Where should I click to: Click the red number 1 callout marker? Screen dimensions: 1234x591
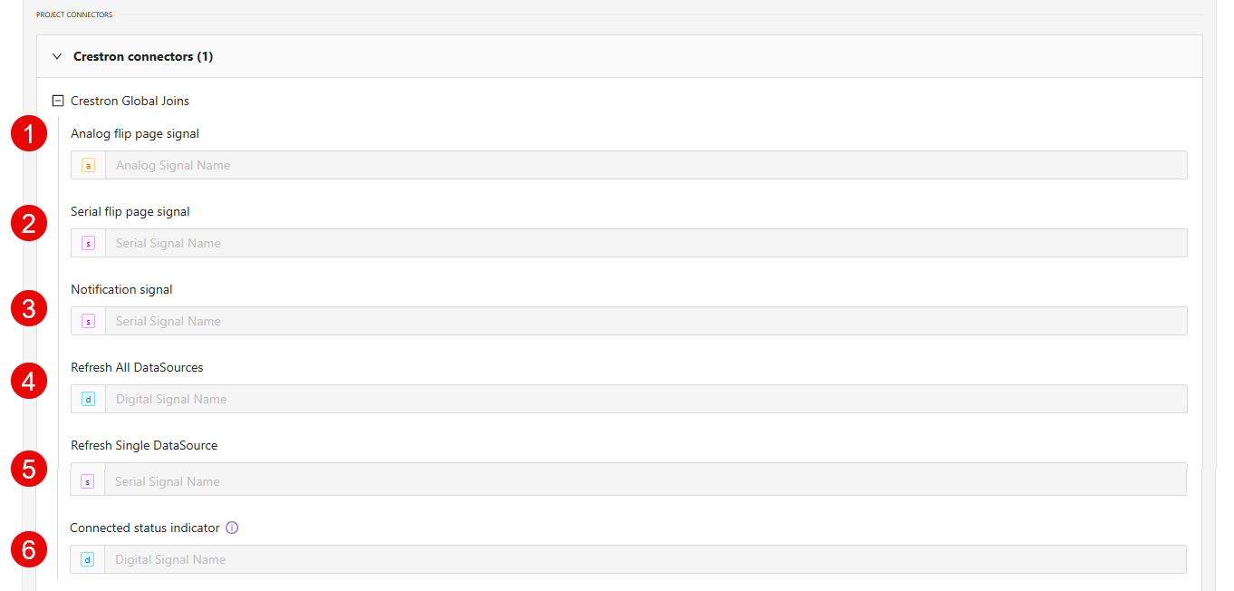29,134
